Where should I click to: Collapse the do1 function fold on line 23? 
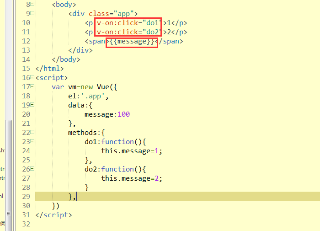(x=32, y=141)
